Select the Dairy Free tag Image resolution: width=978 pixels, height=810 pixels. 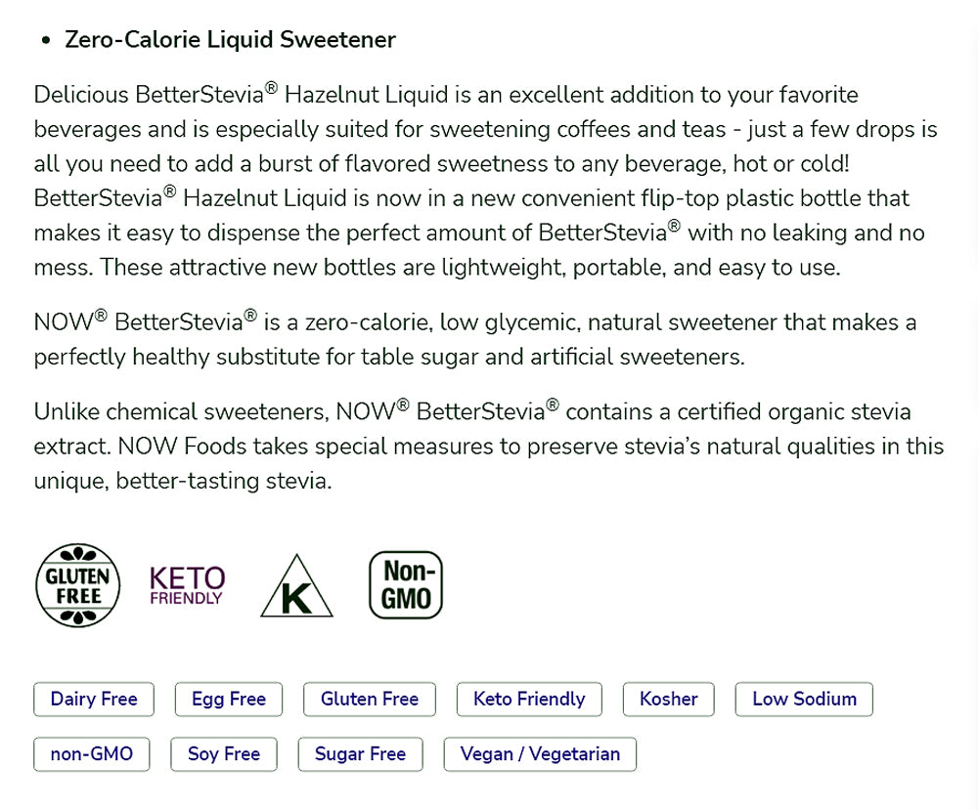pos(94,700)
